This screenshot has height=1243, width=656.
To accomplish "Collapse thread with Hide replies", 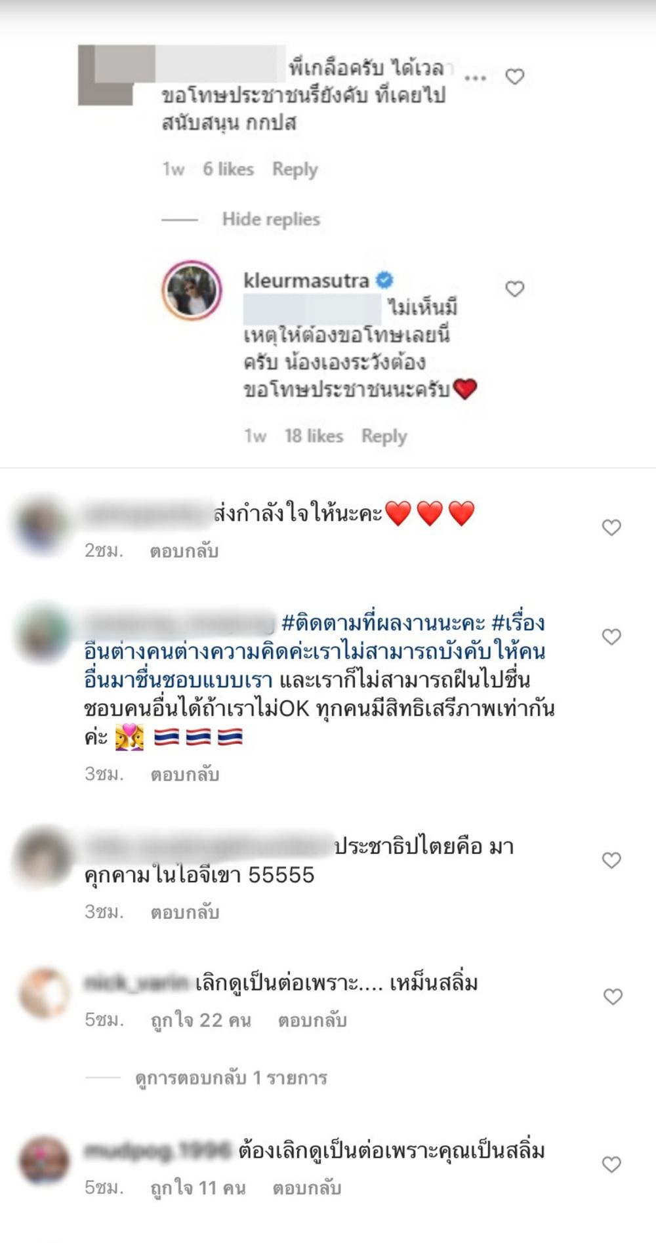I will (271, 219).
